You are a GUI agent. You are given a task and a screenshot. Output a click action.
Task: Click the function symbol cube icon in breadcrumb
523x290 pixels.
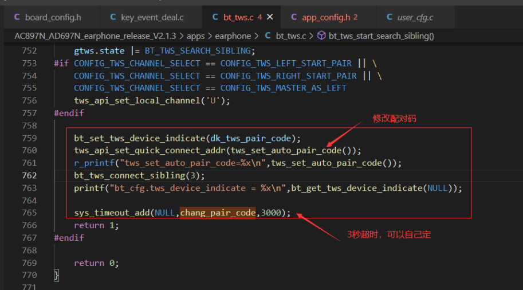(321, 36)
